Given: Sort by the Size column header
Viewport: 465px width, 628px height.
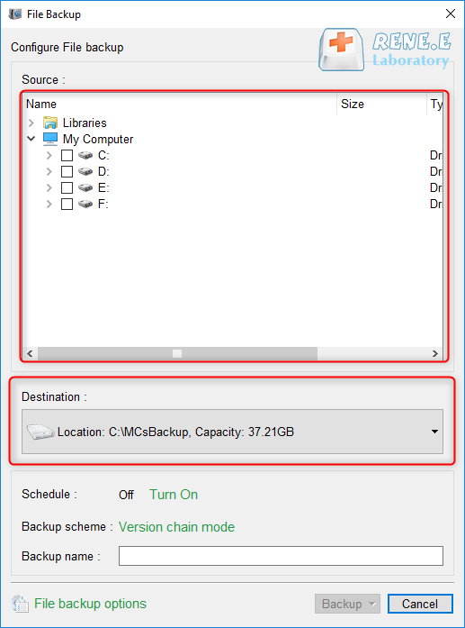Looking at the screenshot, I should pyautogui.click(x=382, y=105).
